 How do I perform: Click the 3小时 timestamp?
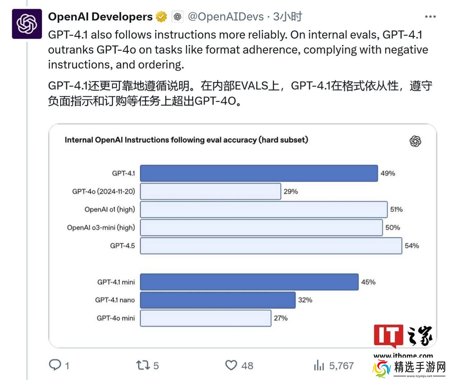click(x=287, y=17)
